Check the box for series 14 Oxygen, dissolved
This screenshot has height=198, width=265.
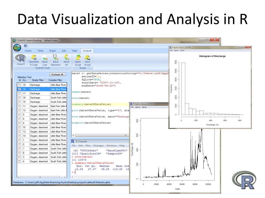tap(20, 136)
